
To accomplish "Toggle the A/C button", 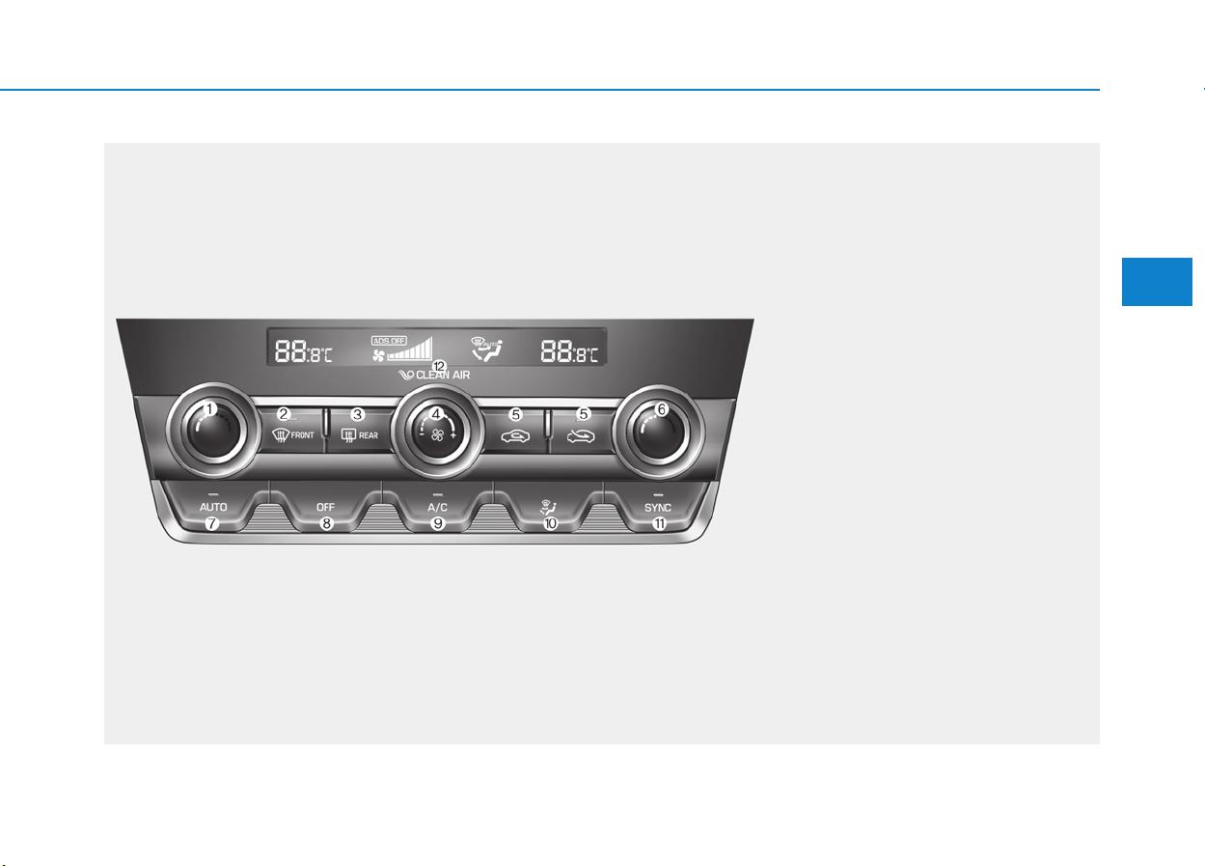I will click(x=437, y=506).
